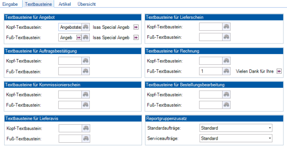
Task: Open search for Lieferschein Kopf-Textbaustein
Action: [226, 27]
